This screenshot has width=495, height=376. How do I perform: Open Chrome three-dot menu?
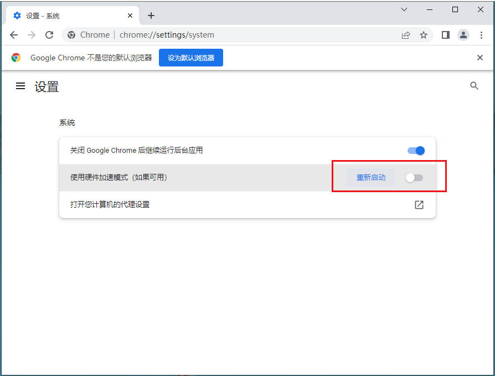click(481, 35)
